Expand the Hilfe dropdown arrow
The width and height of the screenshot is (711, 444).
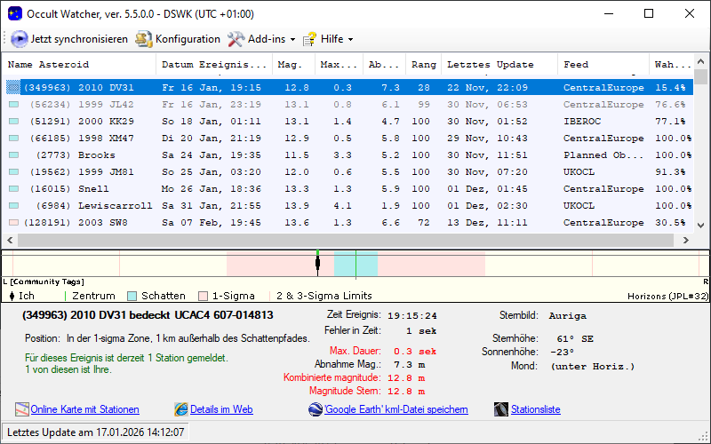pyautogui.click(x=350, y=40)
